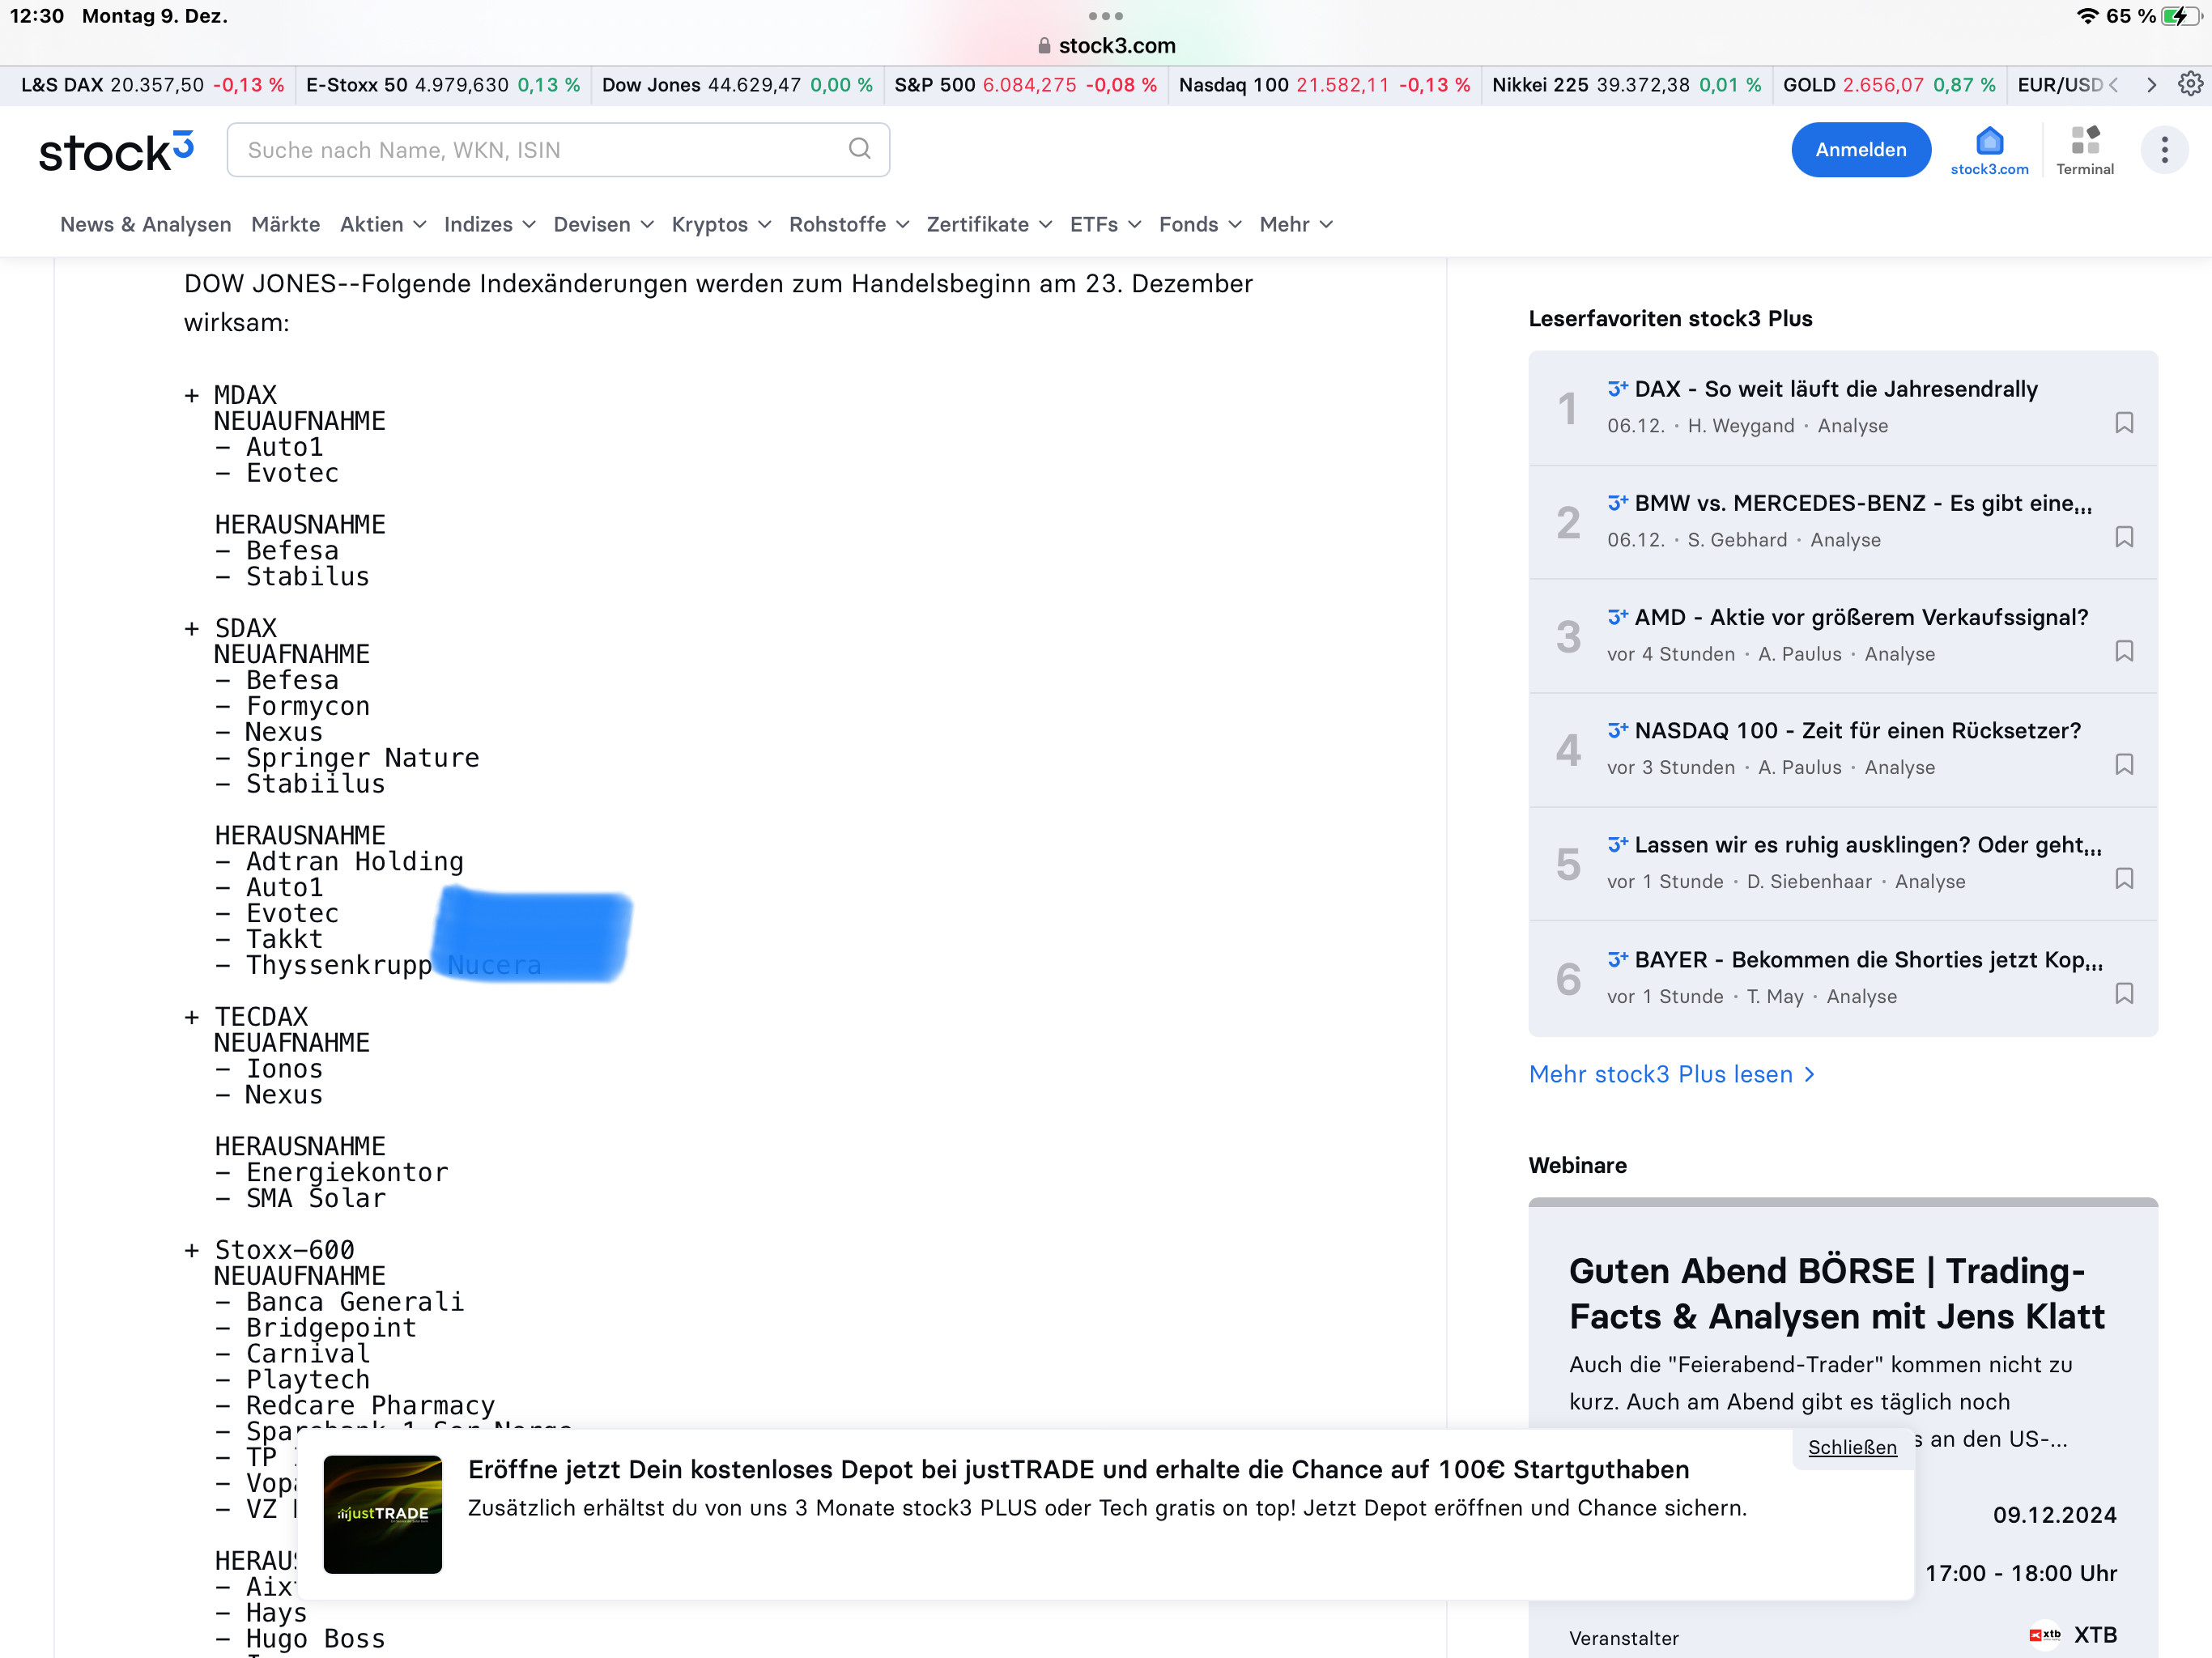The image size is (2212, 1658).
Task: Expand the Indizes dropdown menu
Action: [490, 225]
